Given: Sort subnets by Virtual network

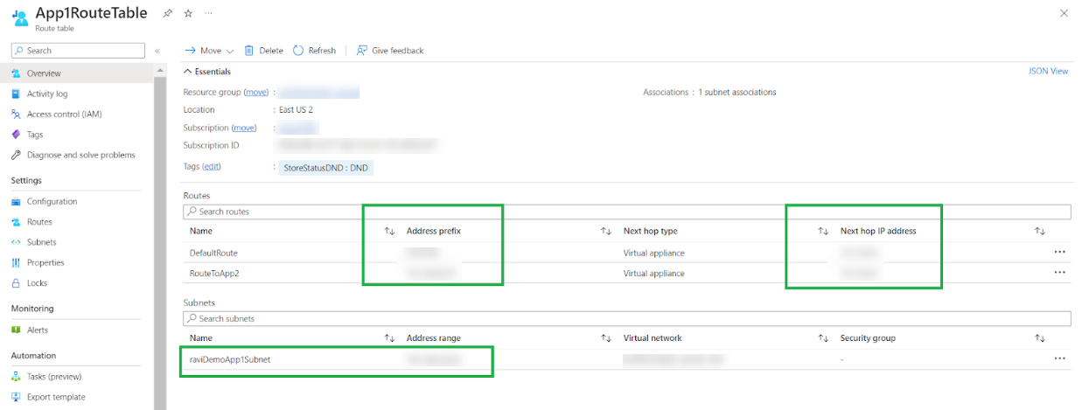Looking at the screenshot, I should click(x=823, y=338).
